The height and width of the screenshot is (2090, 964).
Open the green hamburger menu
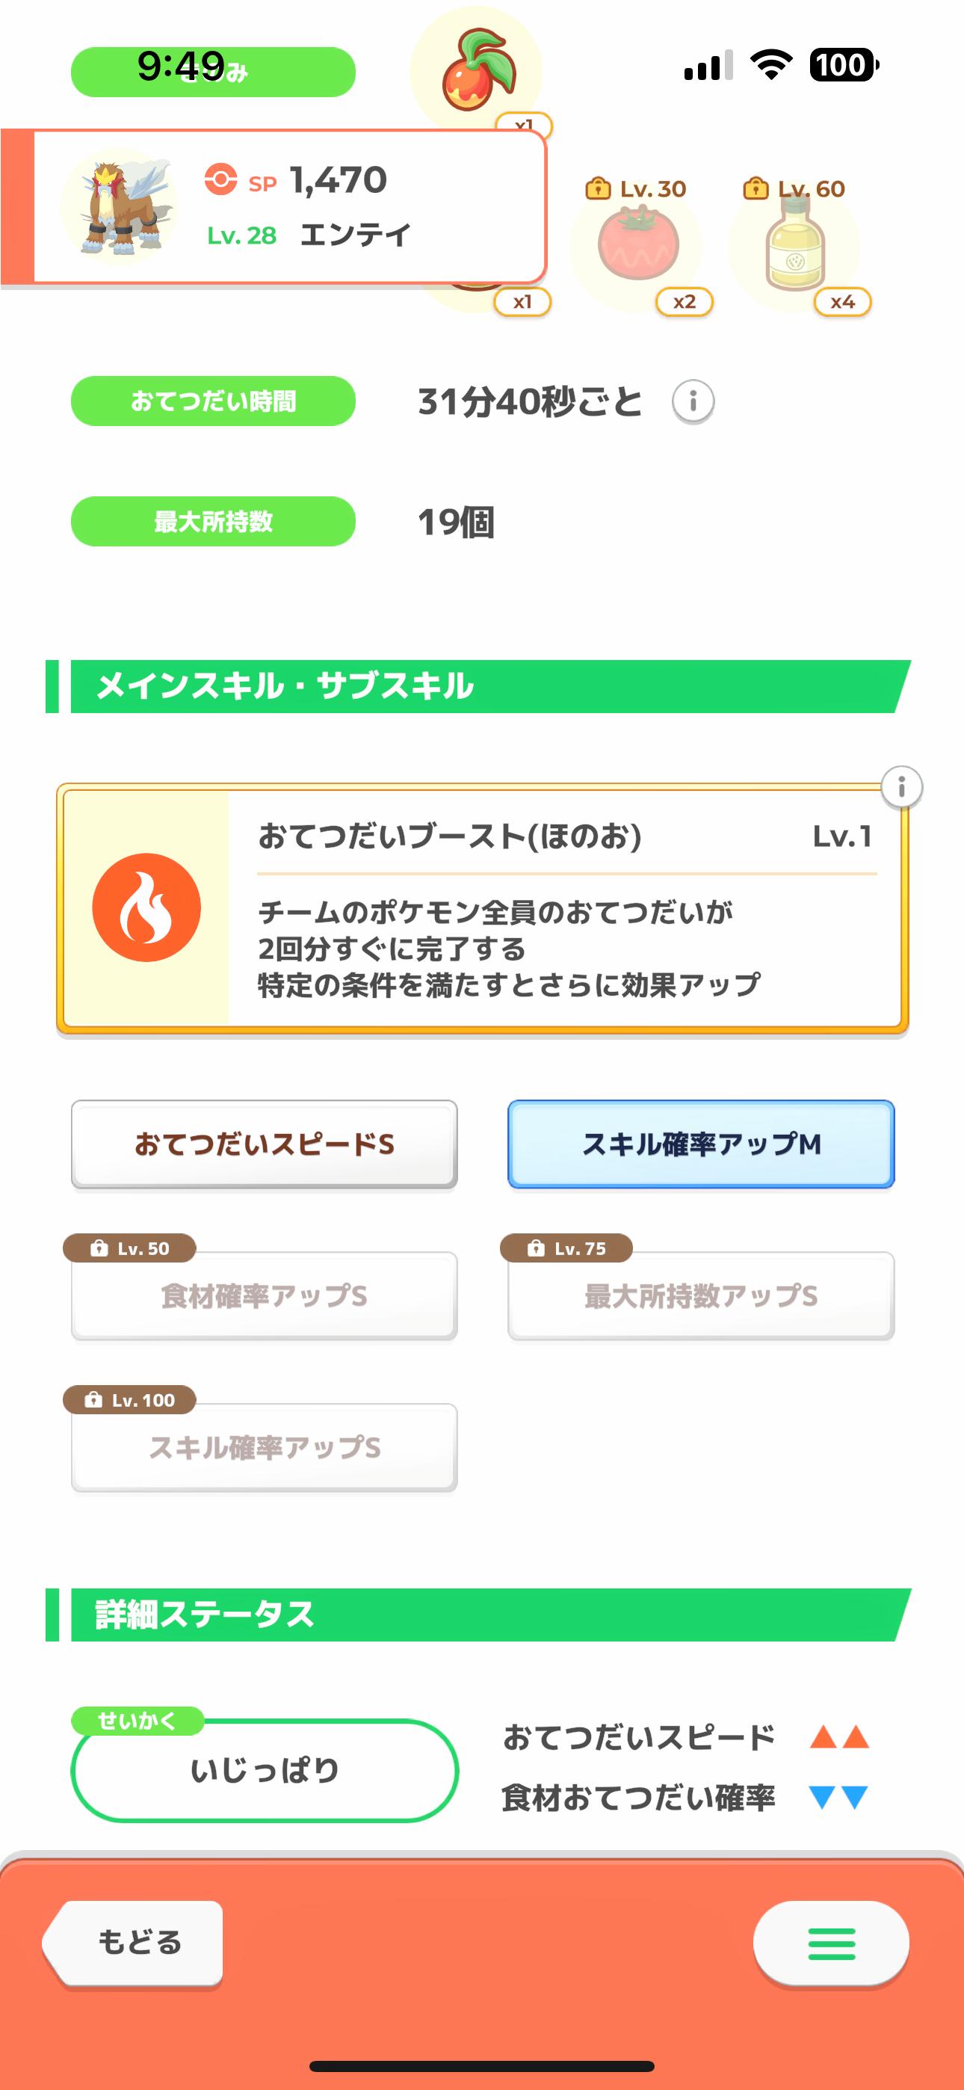[831, 1943]
